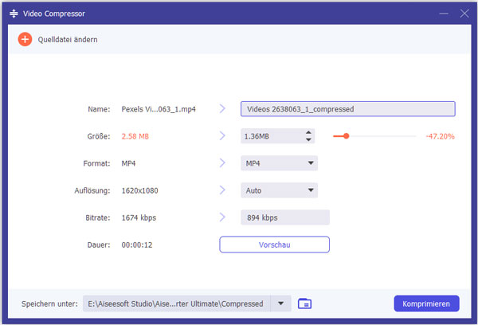Minimize the Video Compressor window
Screen dimensions: 478x325
tap(443, 14)
